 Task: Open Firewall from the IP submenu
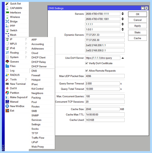pyautogui.click(x=42, y=75)
